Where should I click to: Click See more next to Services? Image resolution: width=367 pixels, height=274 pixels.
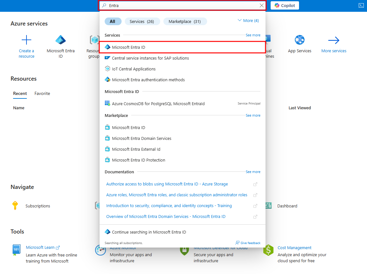[x=253, y=35]
